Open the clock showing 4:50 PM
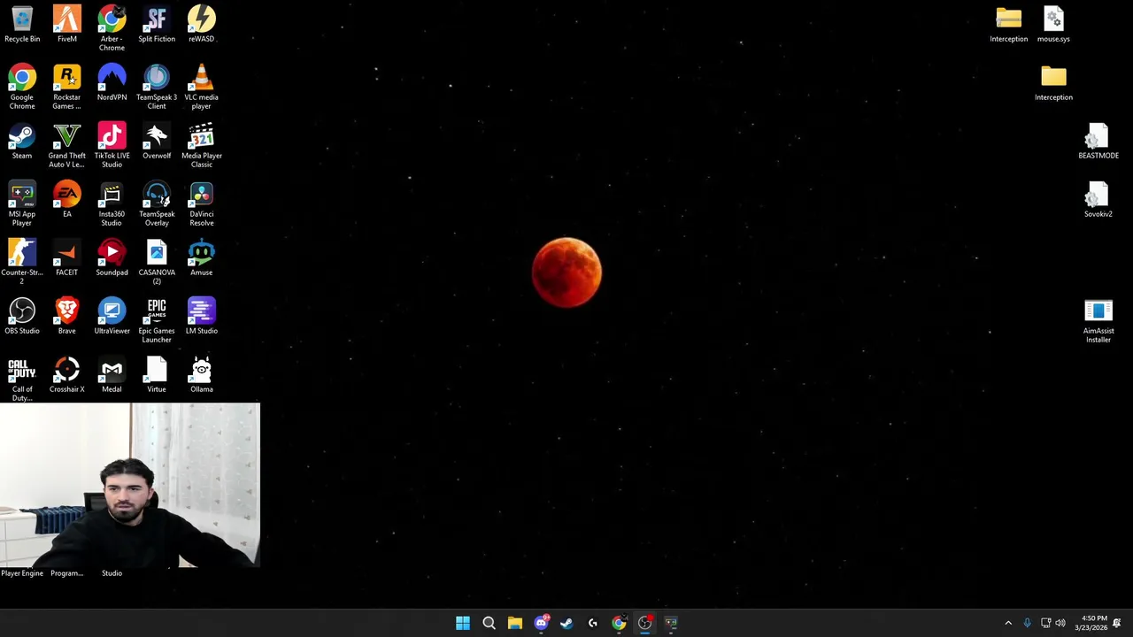Image resolution: width=1133 pixels, height=637 pixels. pos(1091,623)
